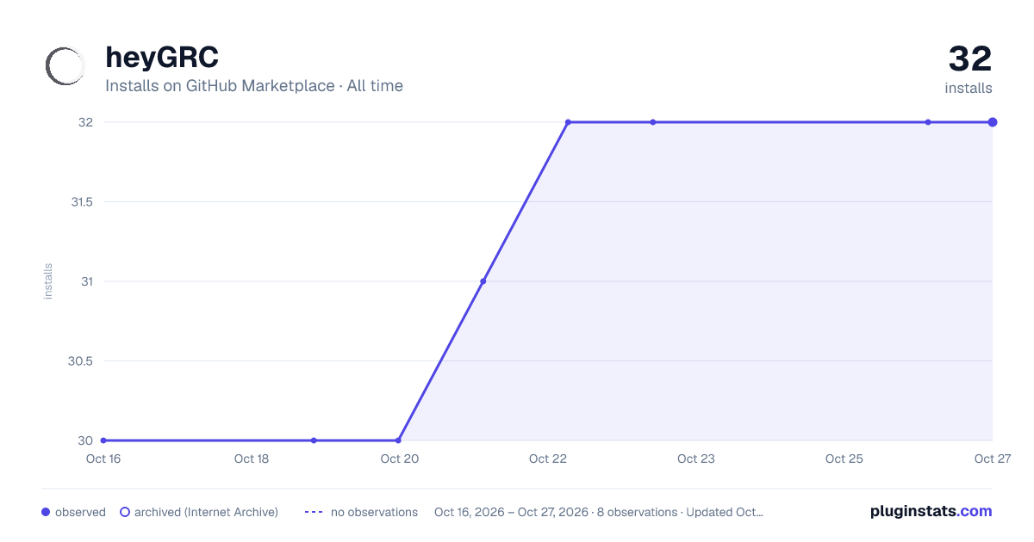Click the y-axis label 31.5
Screen dimensions: 1034x542
pos(82,202)
